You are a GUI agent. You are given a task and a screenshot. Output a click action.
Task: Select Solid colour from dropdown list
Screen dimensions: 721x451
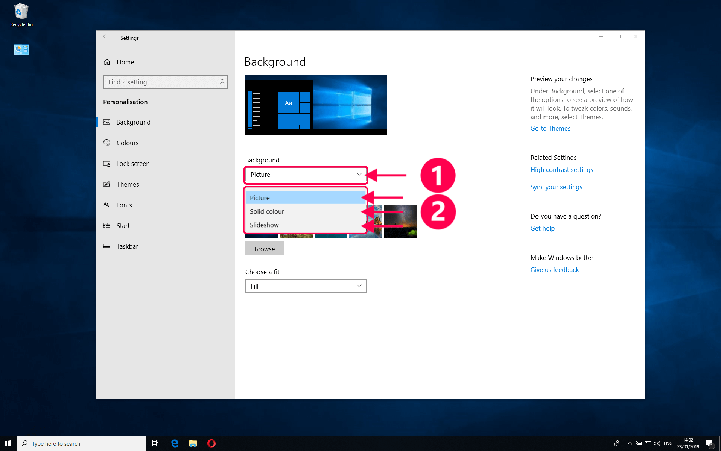click(x=267, y=211)
